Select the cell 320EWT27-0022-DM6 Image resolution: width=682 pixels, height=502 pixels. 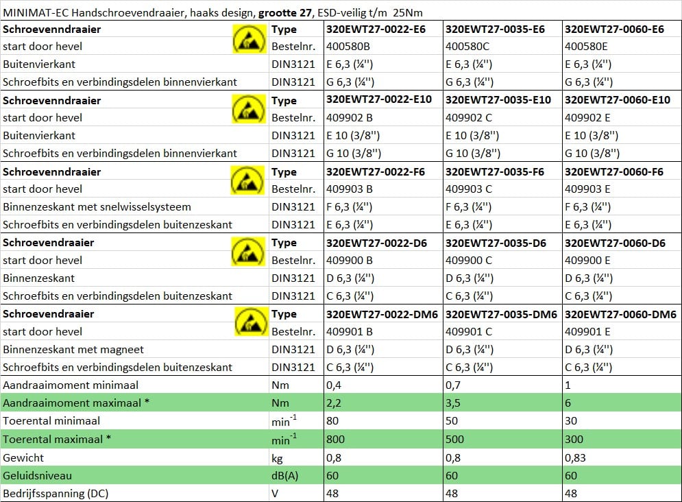click(x=382, y=315)
